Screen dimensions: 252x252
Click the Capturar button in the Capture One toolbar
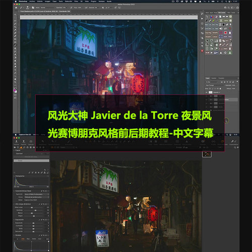(x=31, y=143)
